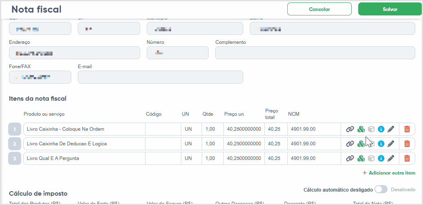Edit item 1 with the pencil icon

(x=391, y=129)
